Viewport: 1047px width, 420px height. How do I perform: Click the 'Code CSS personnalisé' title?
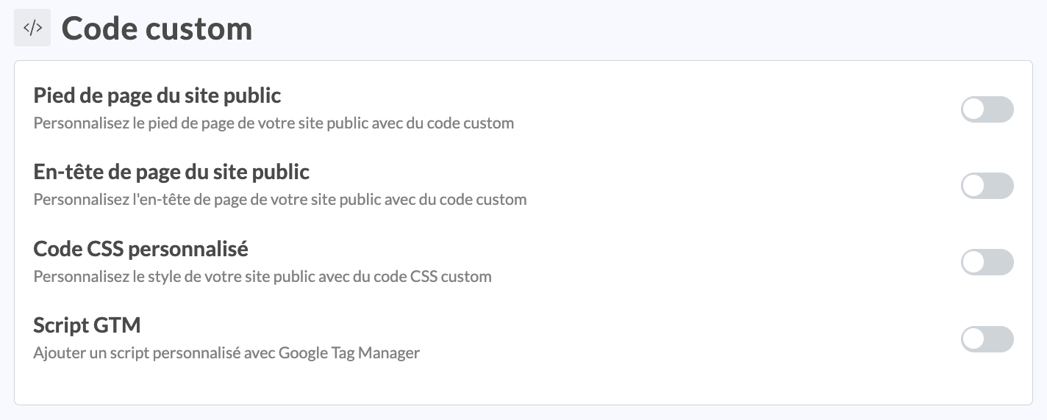(140, 249)
